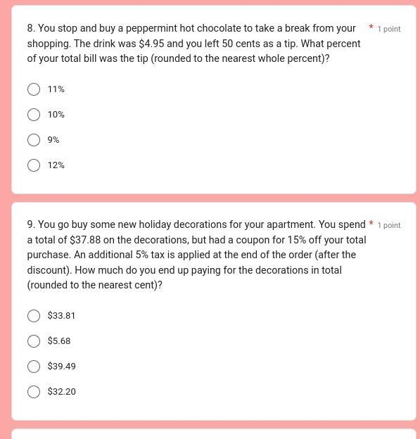Click the "1 point" label on question 8
Image resolution: width=420 pixels, height=439 pixels.
click(389, 29)
